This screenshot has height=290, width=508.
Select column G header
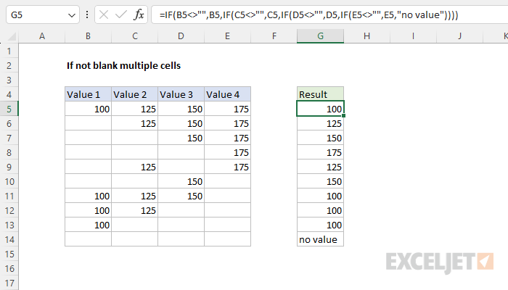coord(320,36)
